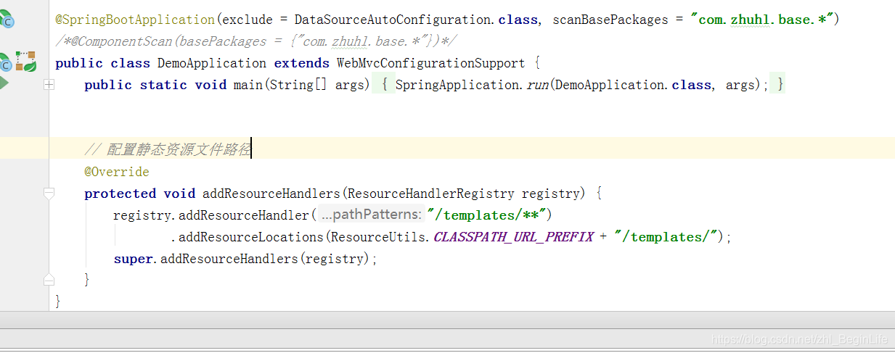Click the super keyword in super.addResourceHandlers
Image resolution: width=895 pixels, height=353 pixels.
(134, 259)
